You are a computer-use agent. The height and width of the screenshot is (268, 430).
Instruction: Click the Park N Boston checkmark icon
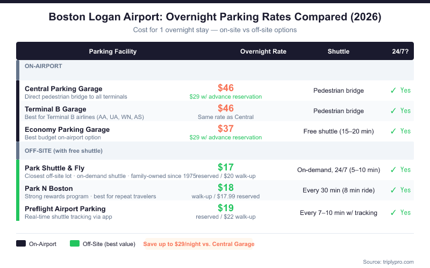point(393,190)
